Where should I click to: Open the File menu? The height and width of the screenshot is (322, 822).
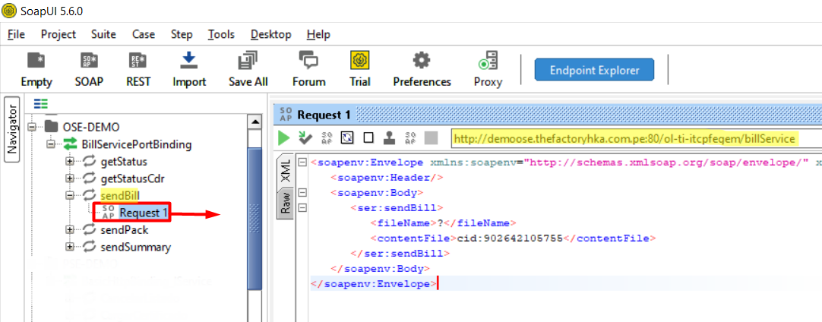point(16,35)
